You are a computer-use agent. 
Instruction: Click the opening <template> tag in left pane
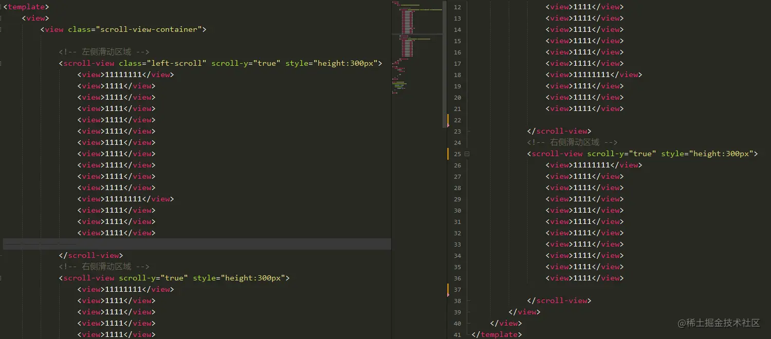pos(26,7)
